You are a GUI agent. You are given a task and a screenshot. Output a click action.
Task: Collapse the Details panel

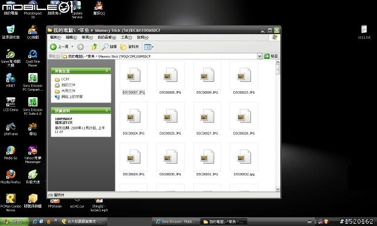coord(107,111)
